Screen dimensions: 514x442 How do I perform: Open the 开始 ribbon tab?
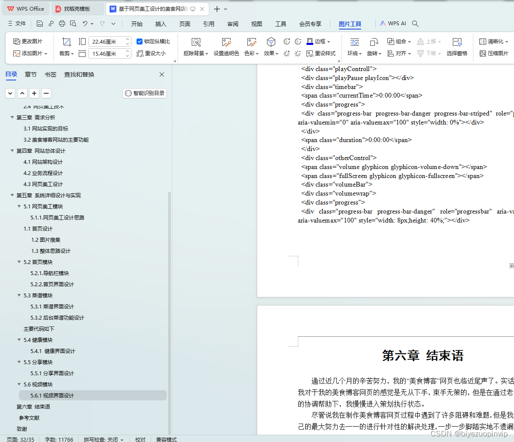pyautogui.click(x=137, y=24)
